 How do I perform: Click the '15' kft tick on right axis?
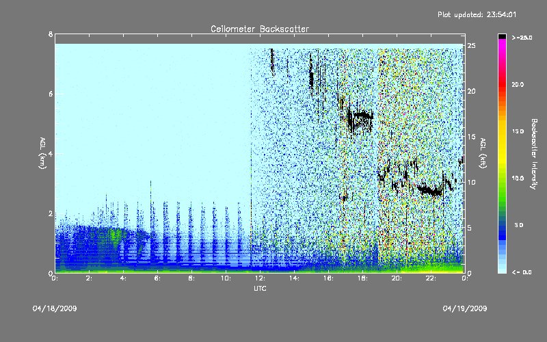coord(472,137)
